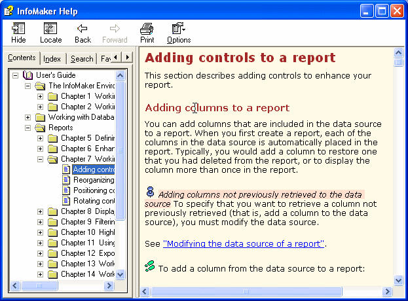Viewport: 408px width, 301px height.
Task: Click the Chapter 6 folder icon
Action: [x=52, y=149]
